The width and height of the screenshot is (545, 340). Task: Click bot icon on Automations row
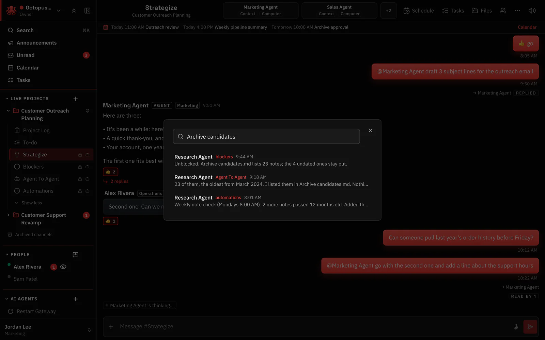(88, 191)
